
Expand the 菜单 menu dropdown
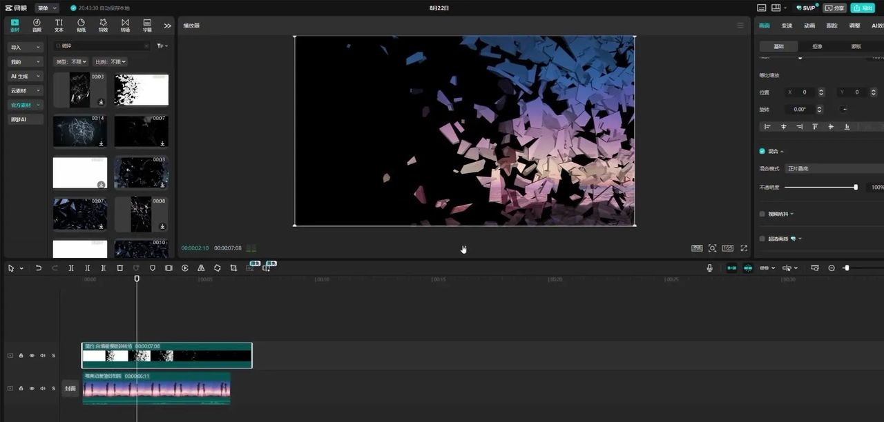point(47,8)
